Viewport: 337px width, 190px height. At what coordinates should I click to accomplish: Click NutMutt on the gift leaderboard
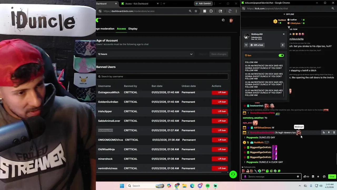(x=282, y=20)
